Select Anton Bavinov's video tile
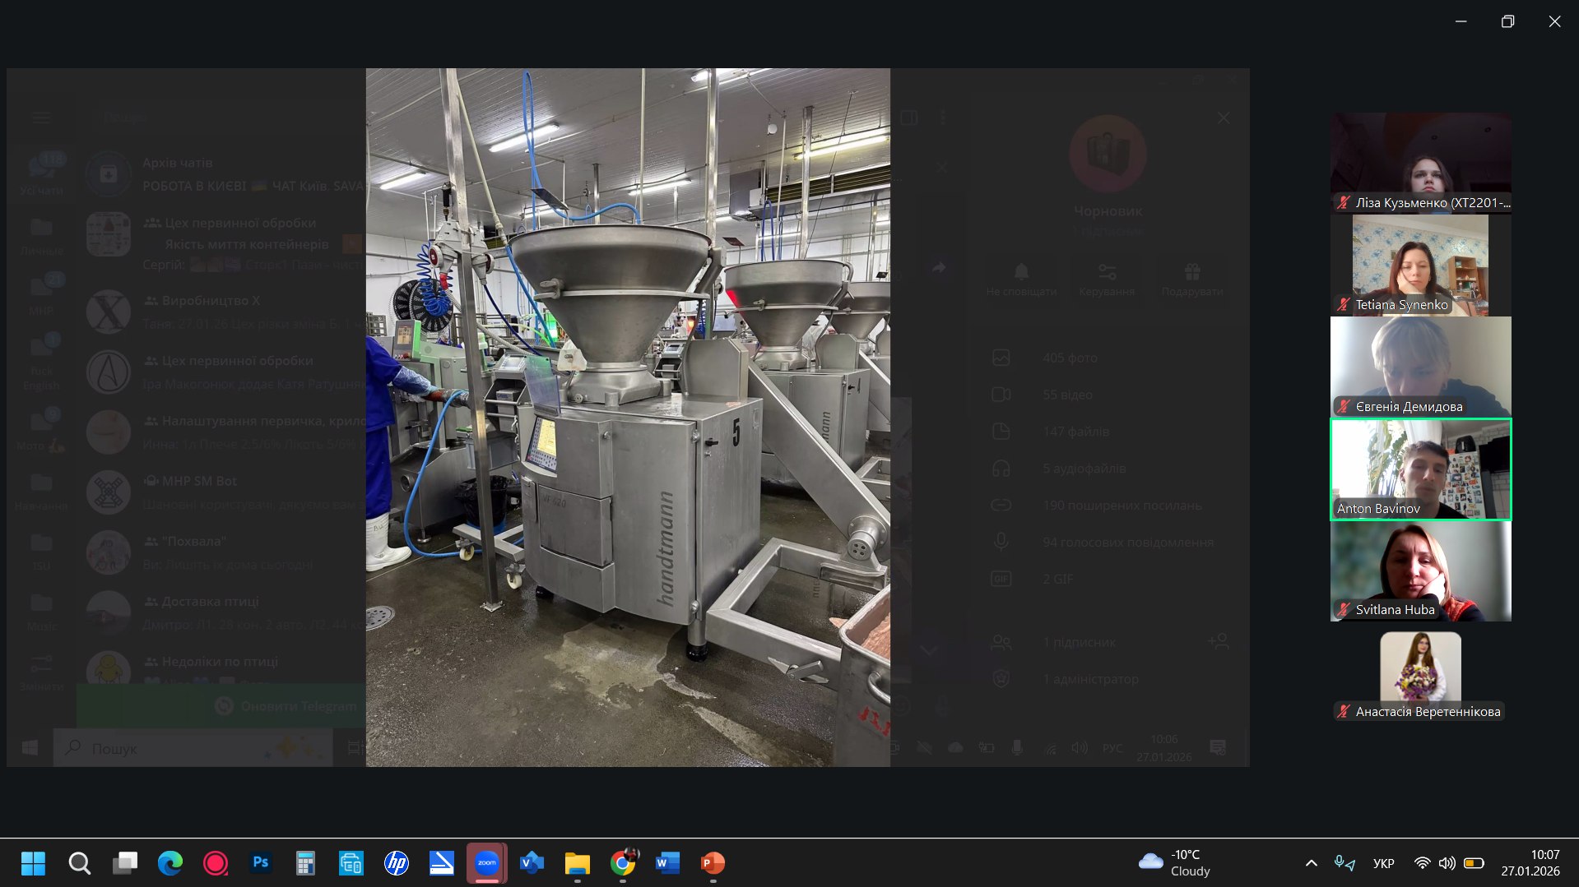This screenshot has width=1579, height=887. [x=1420, y=469]
